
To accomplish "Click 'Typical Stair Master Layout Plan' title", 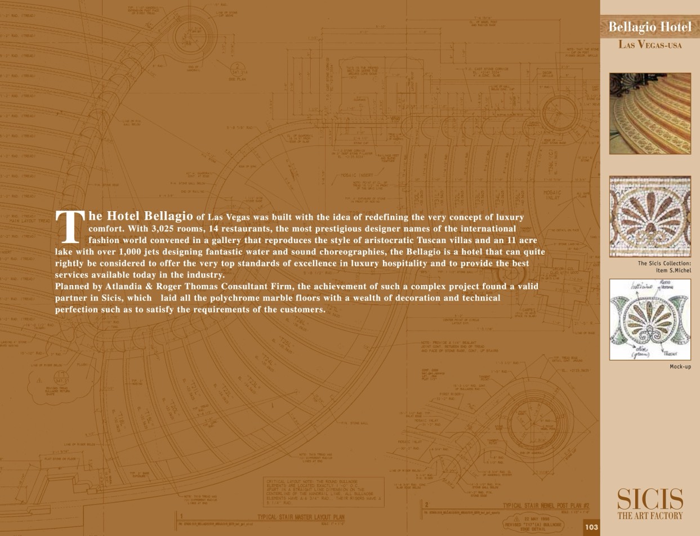I will [301, 517].
